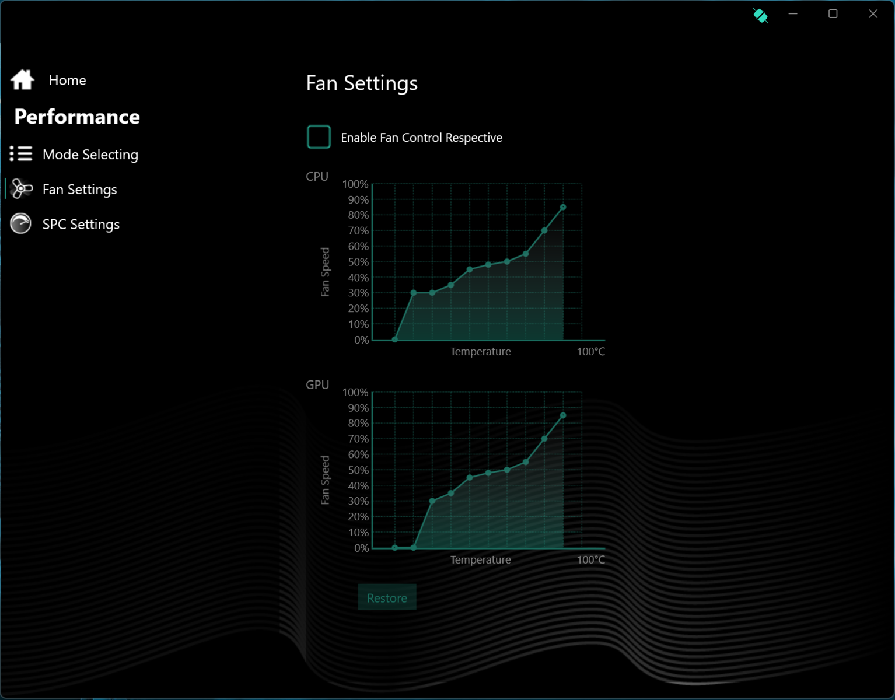The height and width of the screenshot is (700, 895).
Task: Select the CPU curve point at 70% speed
Action: pyautogui.click(x=544, y=230)
